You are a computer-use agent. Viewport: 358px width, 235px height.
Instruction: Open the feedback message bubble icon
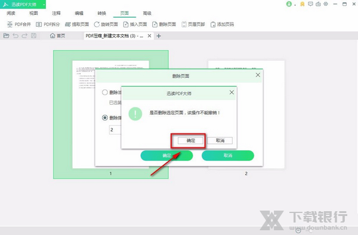[x=310, y=4]
